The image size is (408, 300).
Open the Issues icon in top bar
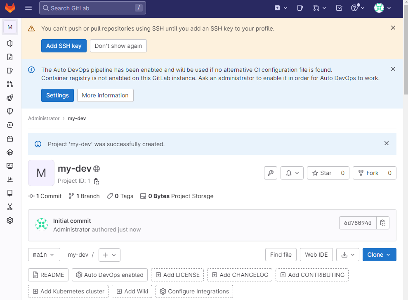300,8
